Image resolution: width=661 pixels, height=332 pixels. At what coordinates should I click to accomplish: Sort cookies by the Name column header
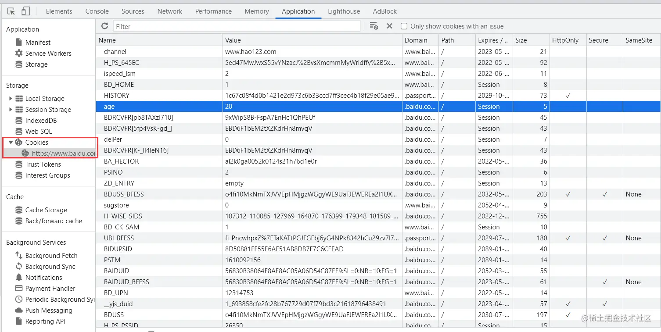159,40
